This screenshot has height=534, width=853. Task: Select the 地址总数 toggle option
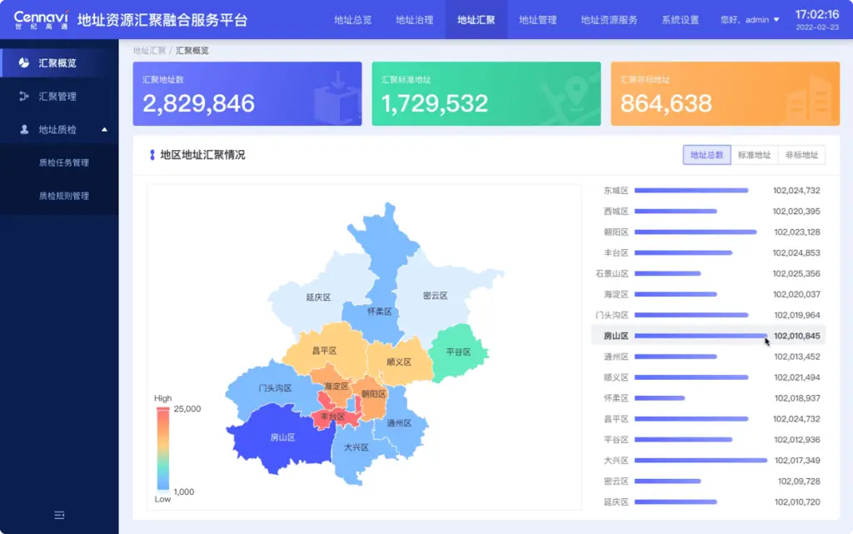[706, 155]
